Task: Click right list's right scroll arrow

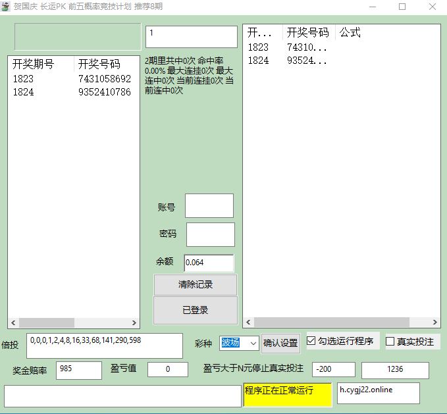Action: (x=435, y=323)
